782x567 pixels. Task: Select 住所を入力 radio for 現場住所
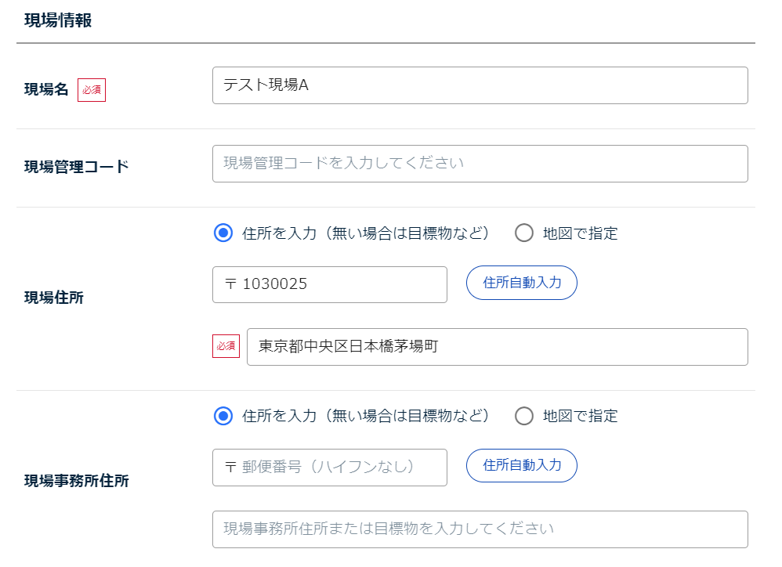pos(223,233)
